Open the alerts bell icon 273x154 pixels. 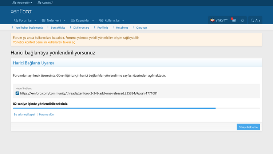click(x=242, y=20)
